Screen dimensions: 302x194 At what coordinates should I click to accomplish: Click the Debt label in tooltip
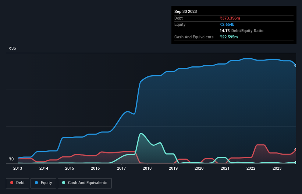tap(178, 18)
